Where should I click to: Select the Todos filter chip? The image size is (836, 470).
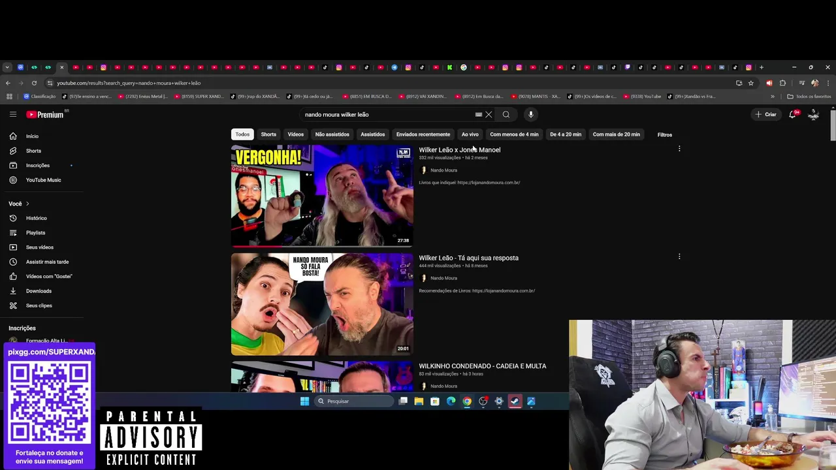click(x=242, y=134)
